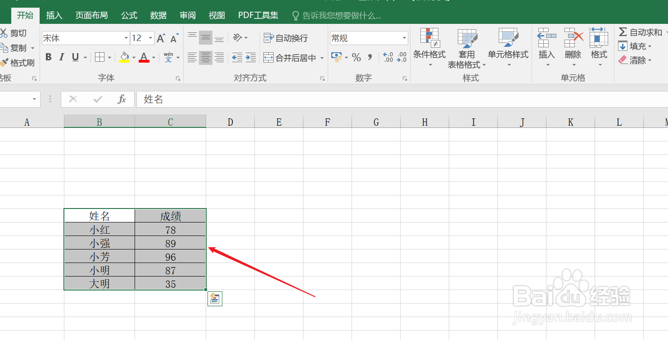The height and width of the screenshot is (340, 668).
Task: Open PDF工具集 tab
Action: click(258, 15)
